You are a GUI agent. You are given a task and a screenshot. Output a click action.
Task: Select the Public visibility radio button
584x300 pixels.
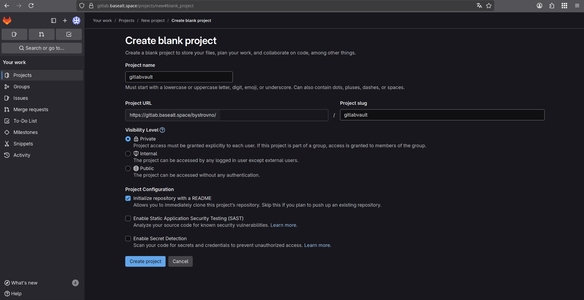(128, 168)
